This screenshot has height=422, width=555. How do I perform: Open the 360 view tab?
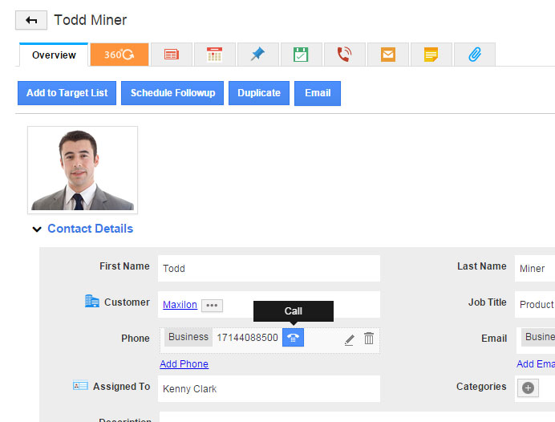119,55
